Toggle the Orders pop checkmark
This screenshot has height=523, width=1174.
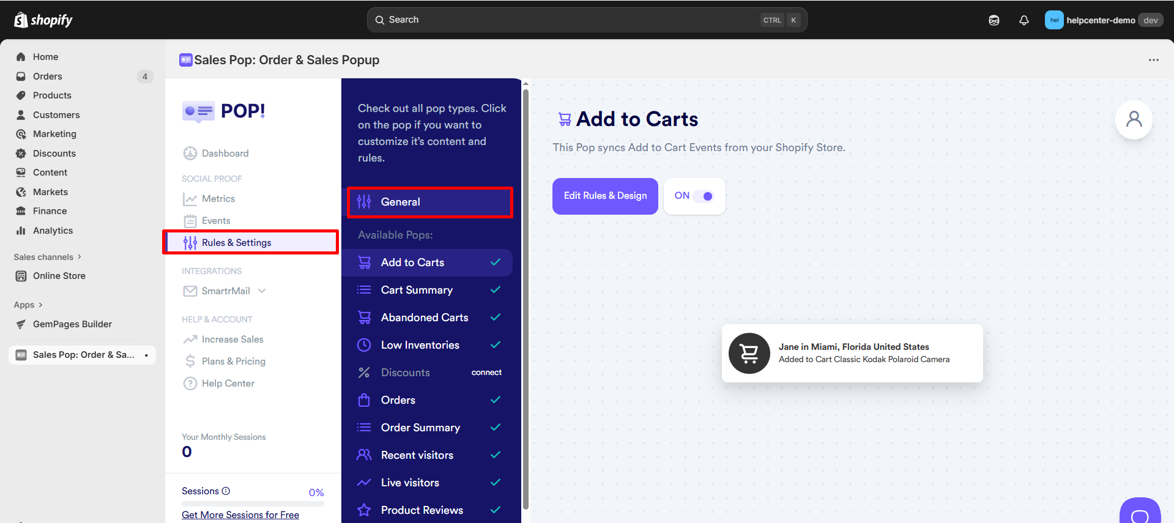pos(496,400)
